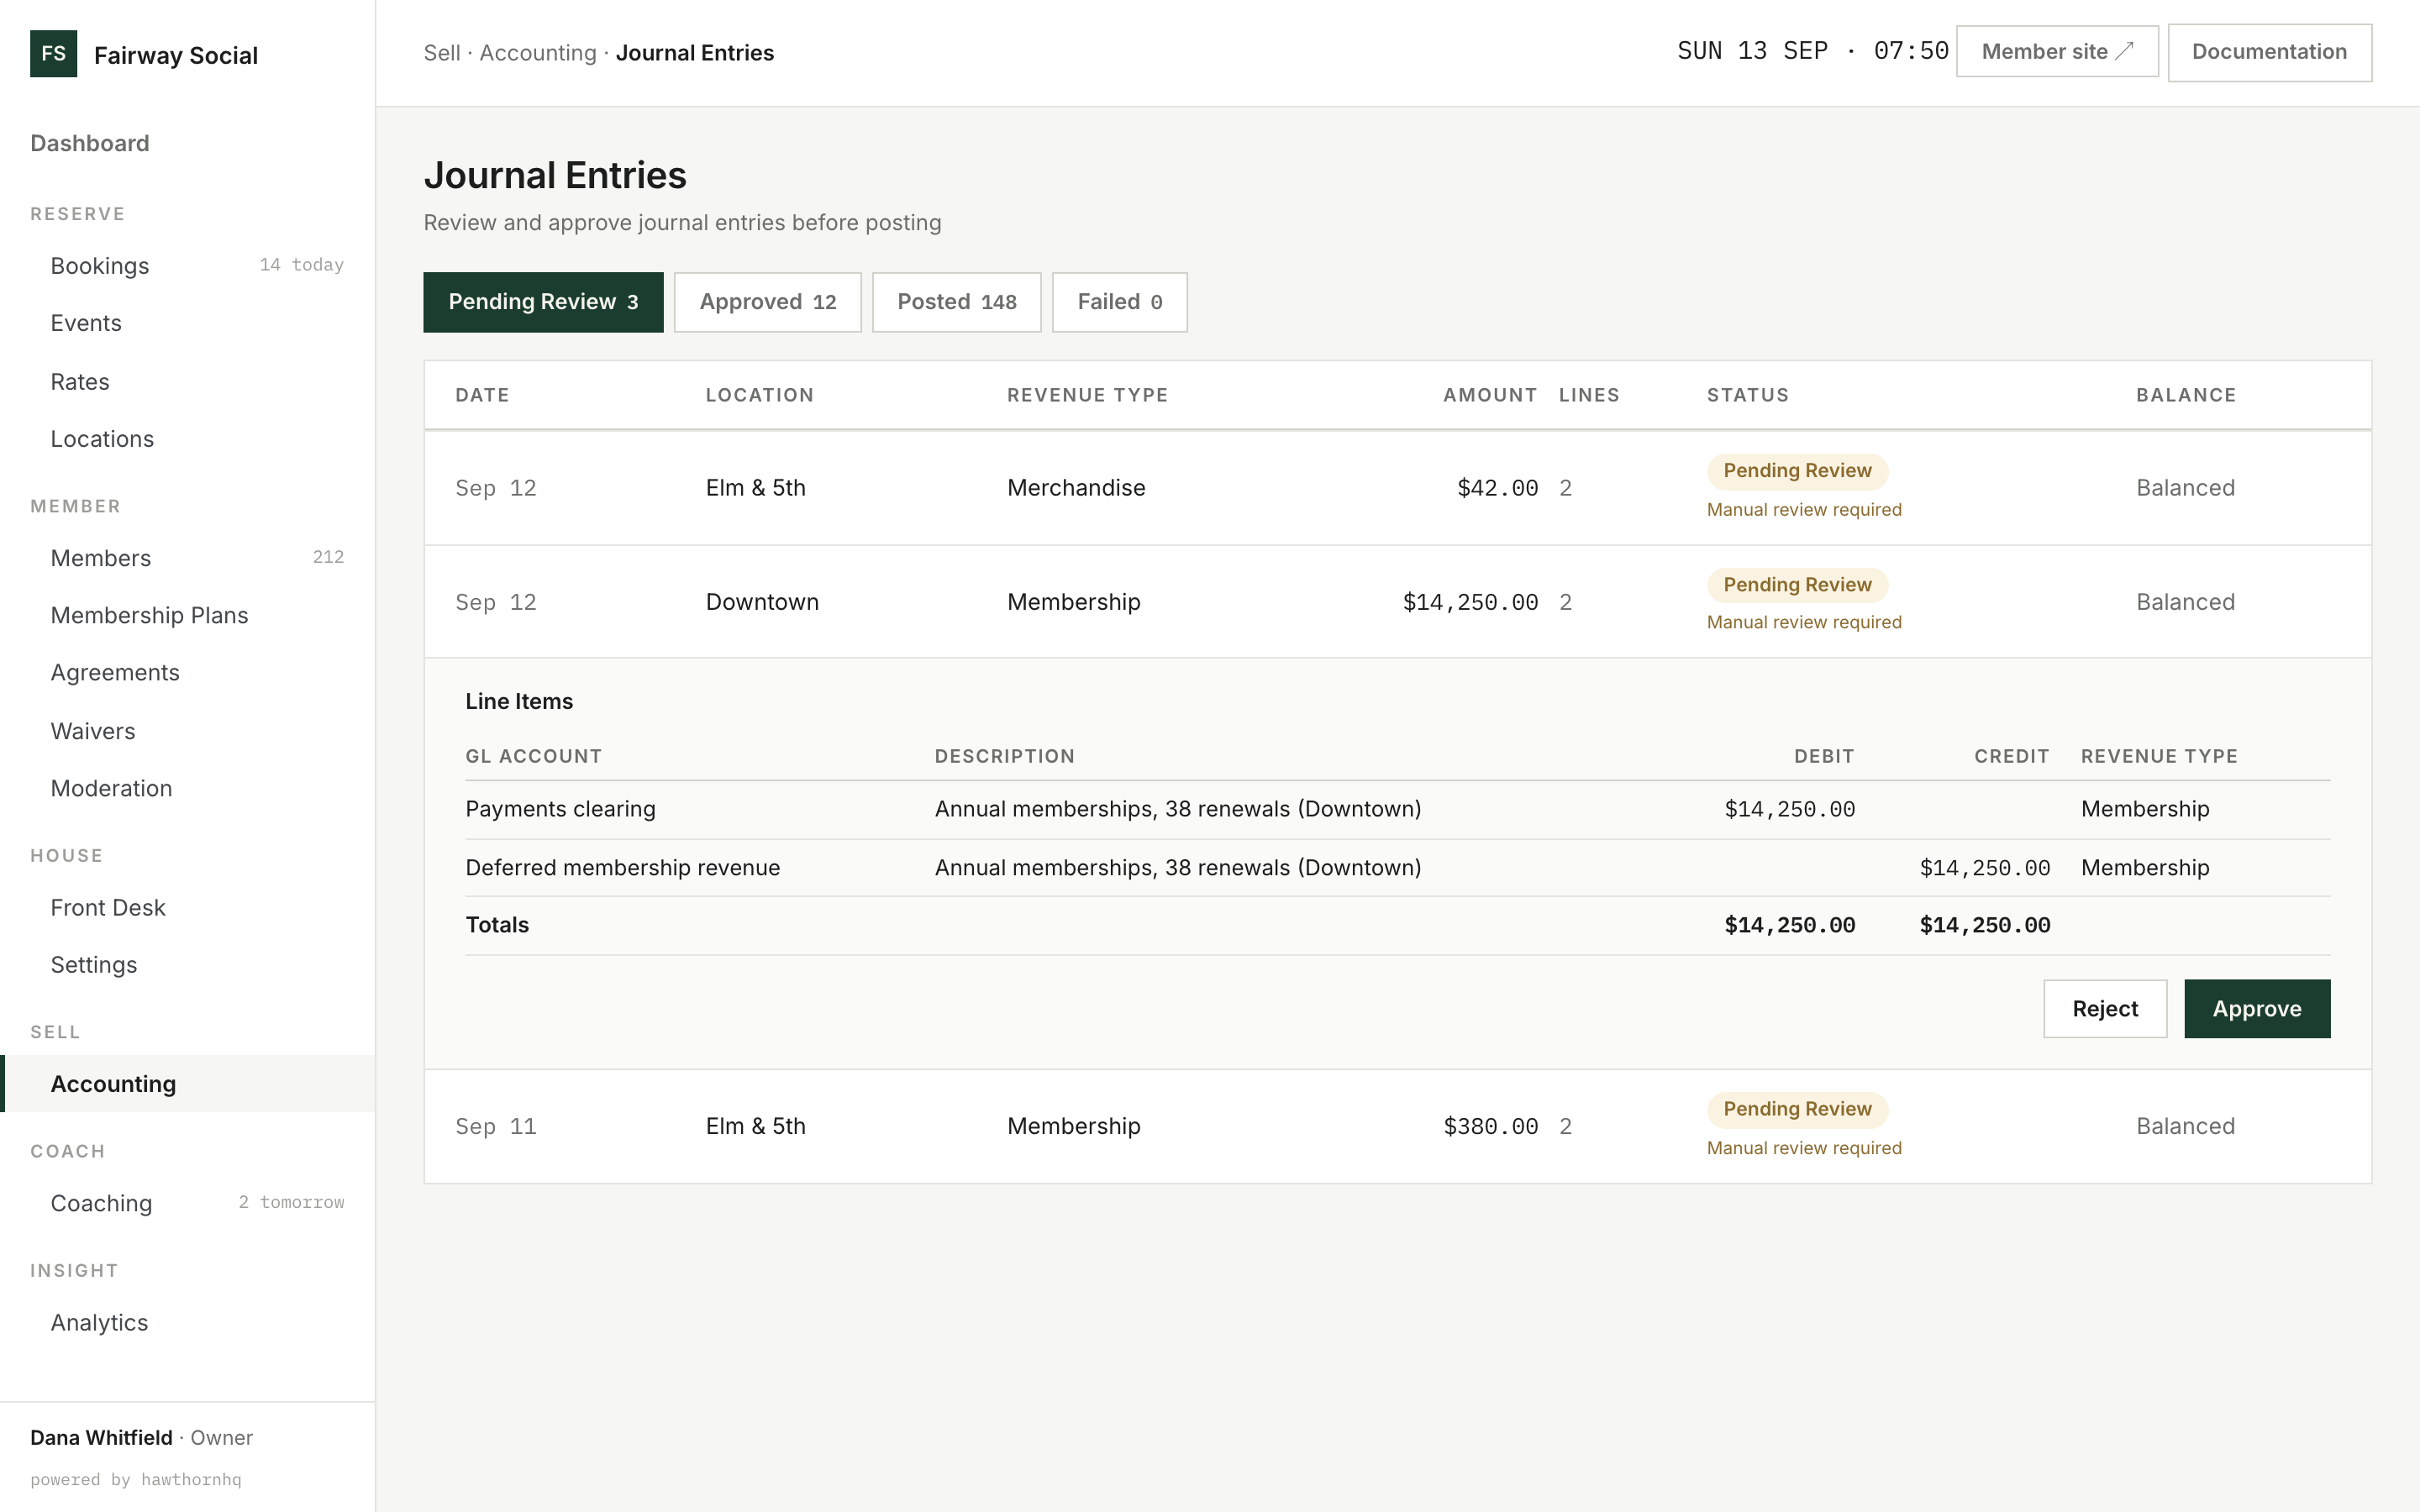Open Moderation in the sidebar
Viewport: 2420px width, 1512px height.
(x=187, y=788)
